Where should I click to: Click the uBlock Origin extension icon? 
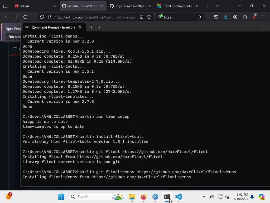point(254,17)
